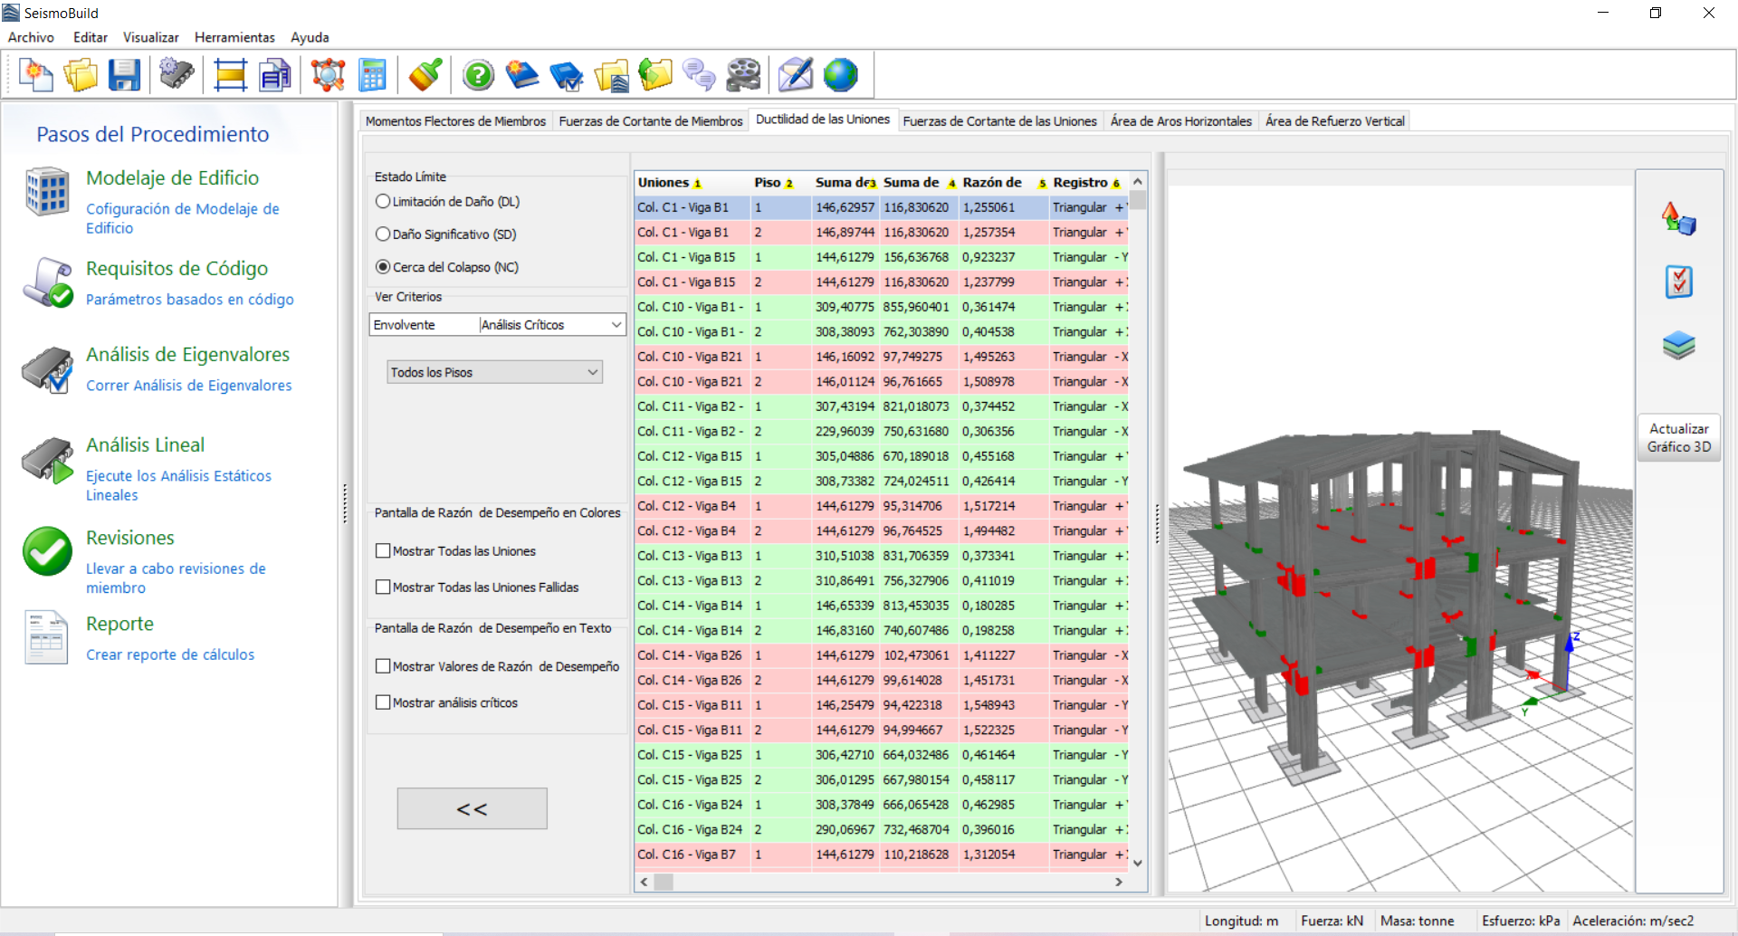Open the Herramientas menu
The image size is (1738, 936).
click(x=234, y=37)
